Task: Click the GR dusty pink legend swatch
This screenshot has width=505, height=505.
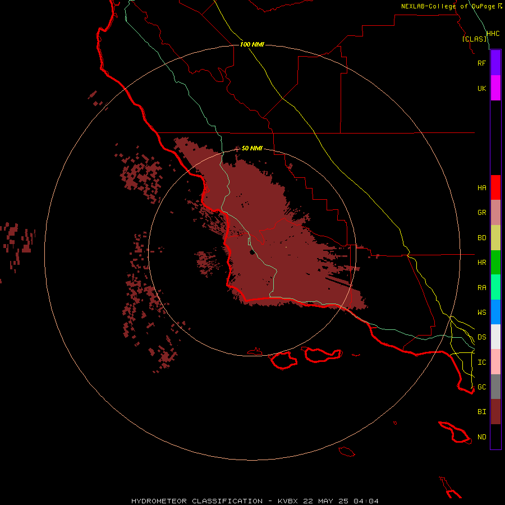Action: point(495,213)
